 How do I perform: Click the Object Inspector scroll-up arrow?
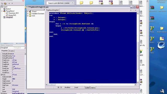point(25,54)
